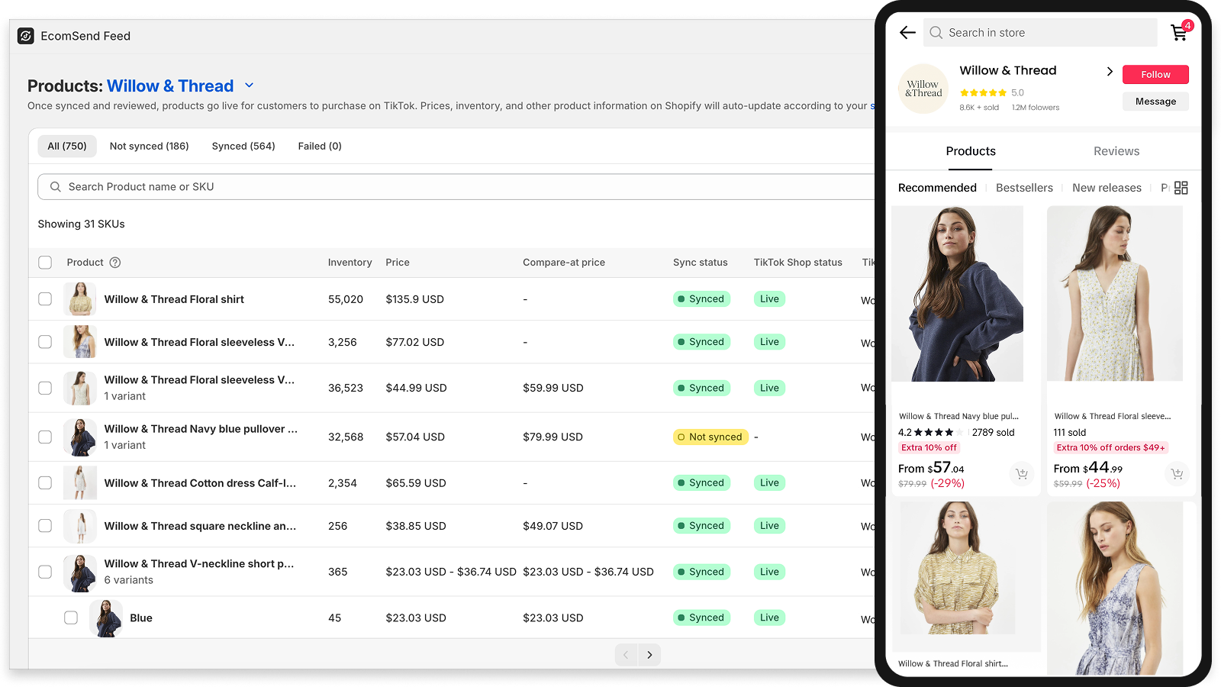Click the Willow & Thread heading link
1221x687 pixels.
pos(170,86)
